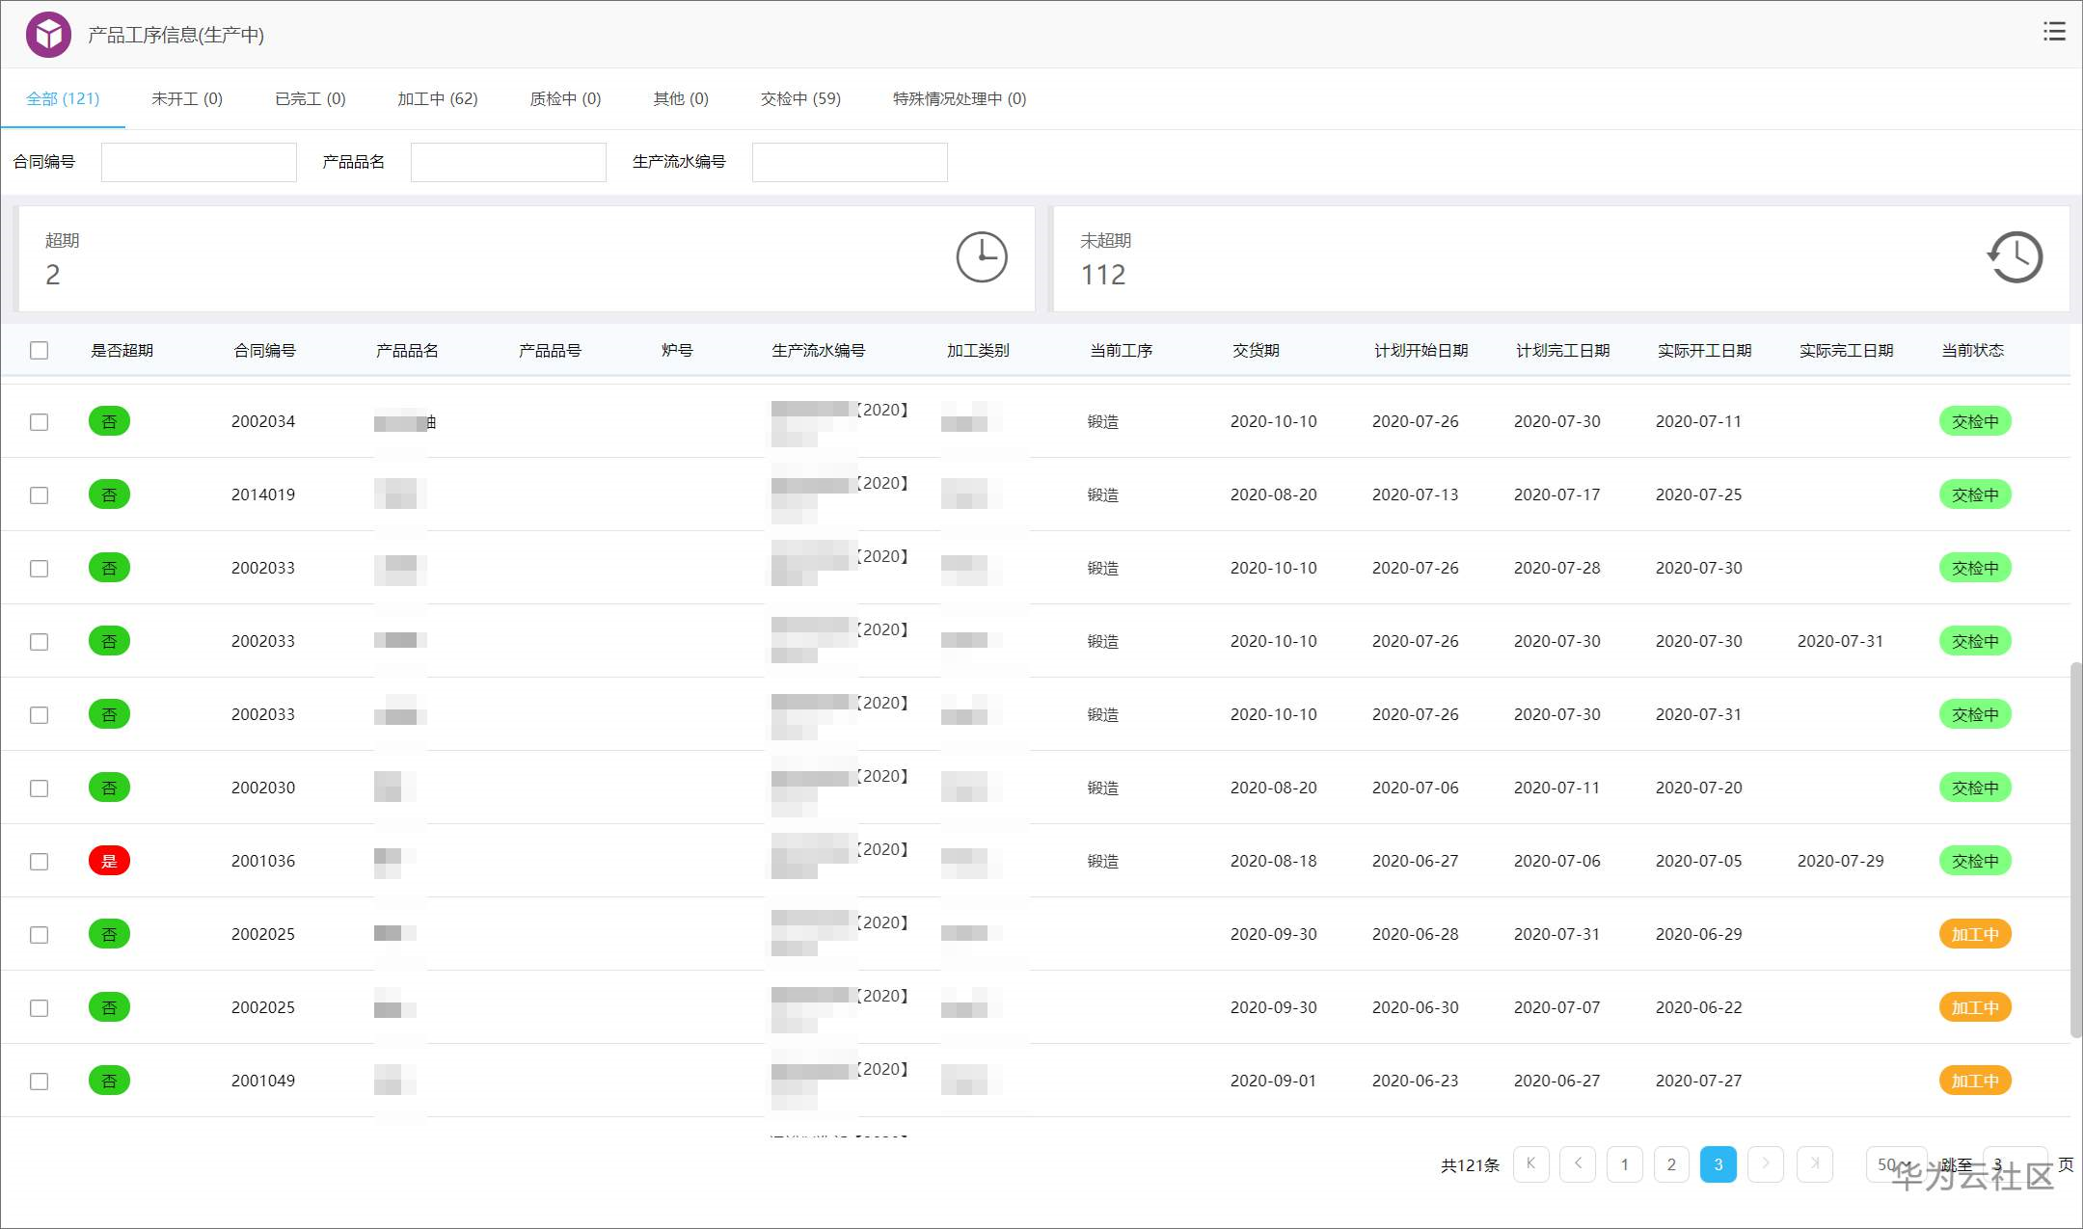Check the 2002033 row with completion date 2020-07-31
Screen dimensions: 2083x1229
(x=39, y=641)
